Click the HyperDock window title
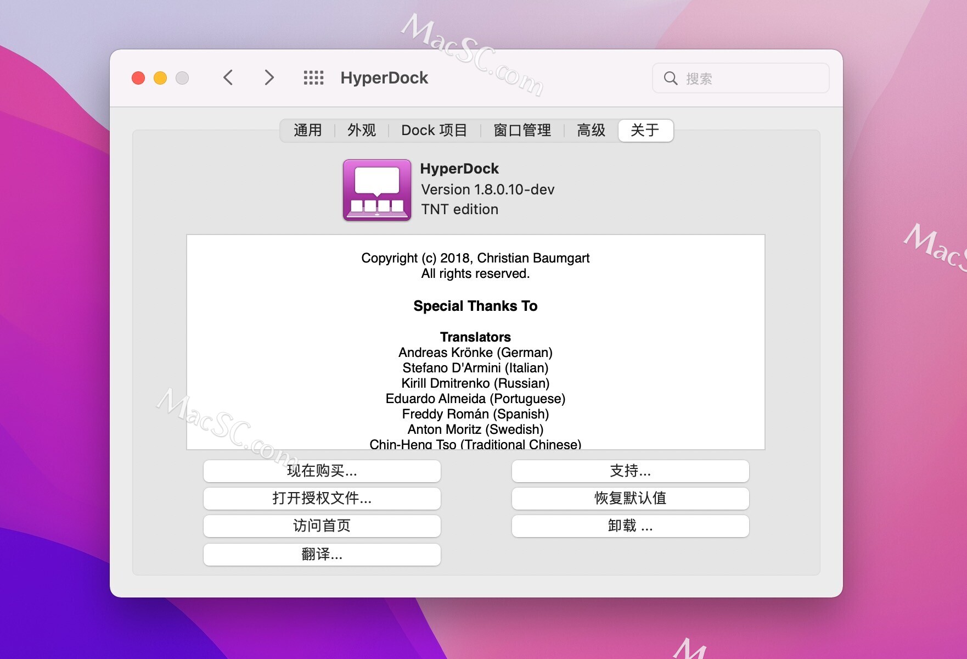 tap(384, 78)
